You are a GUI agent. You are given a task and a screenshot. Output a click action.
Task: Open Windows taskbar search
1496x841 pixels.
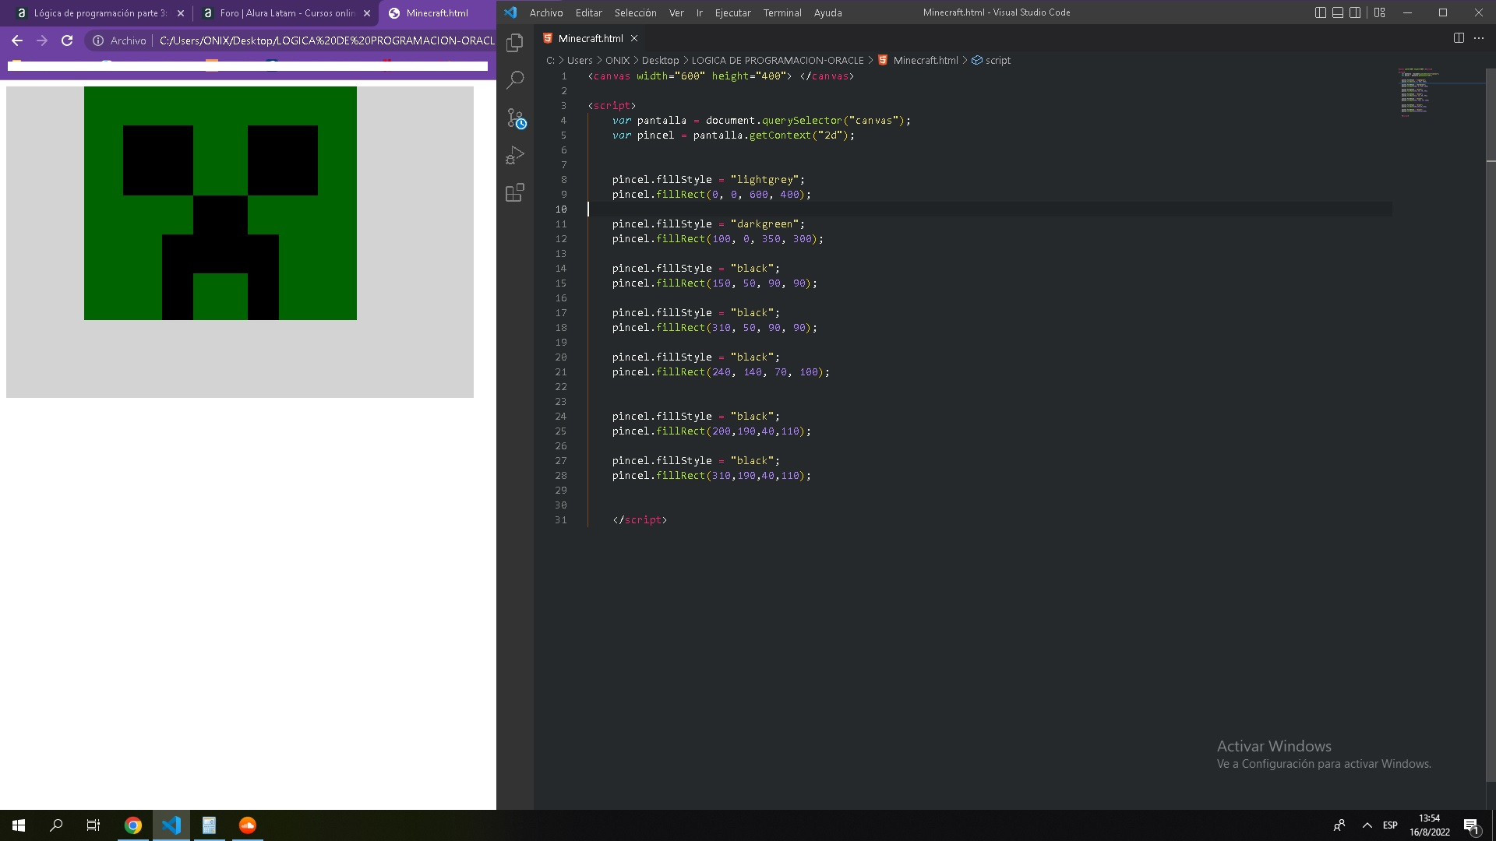56,825
